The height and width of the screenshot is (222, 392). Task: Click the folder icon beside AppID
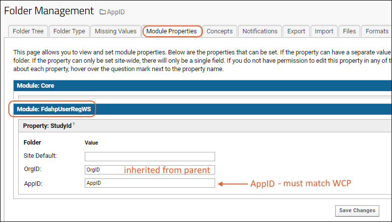[103, 11]
